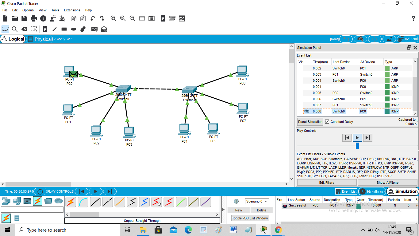This screenshot has width=419, height=236.
Task: Click the Power Cycle Devices button
Action: click(40, 191)
